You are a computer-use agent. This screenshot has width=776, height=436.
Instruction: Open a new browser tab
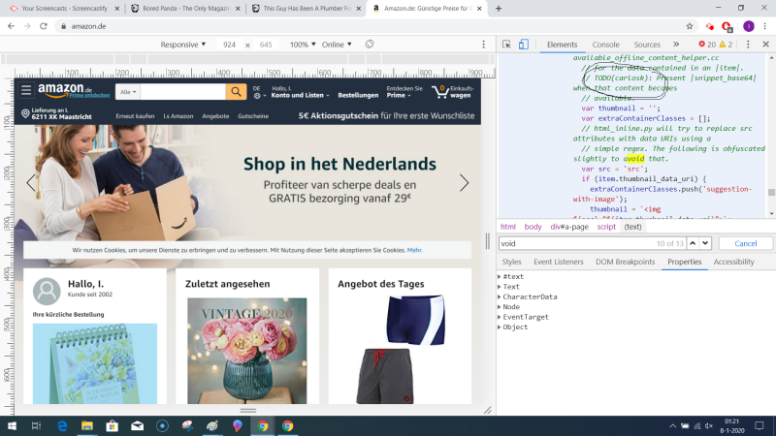pyautogui.click(x=499, y=9)
